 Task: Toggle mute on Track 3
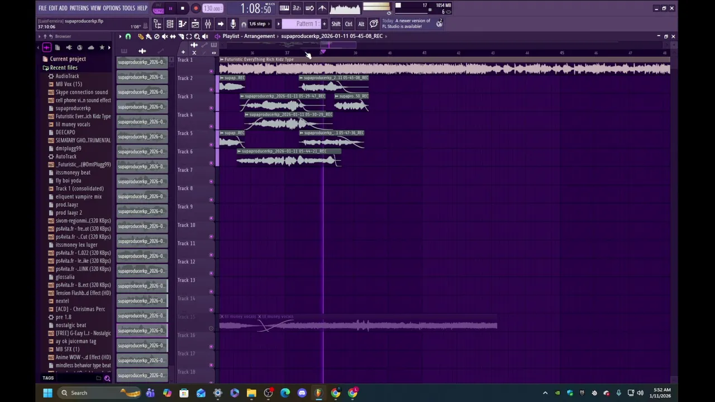point(211,108)
